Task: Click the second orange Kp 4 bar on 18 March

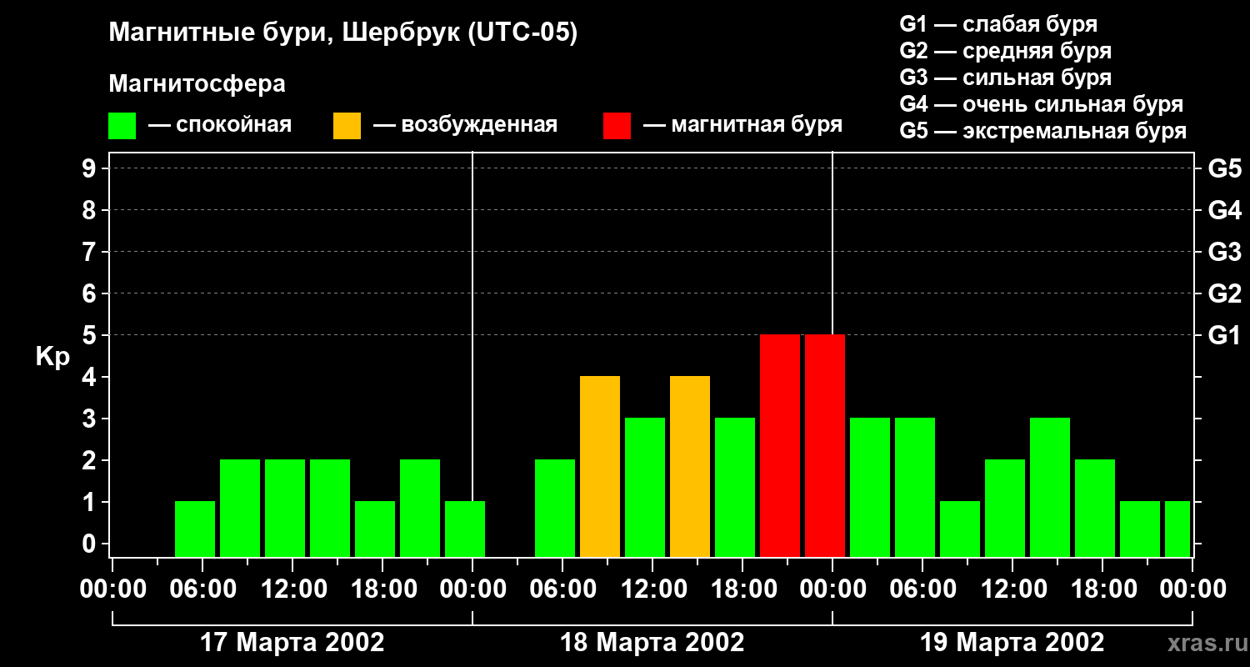Action: click(x=690, y=466)
